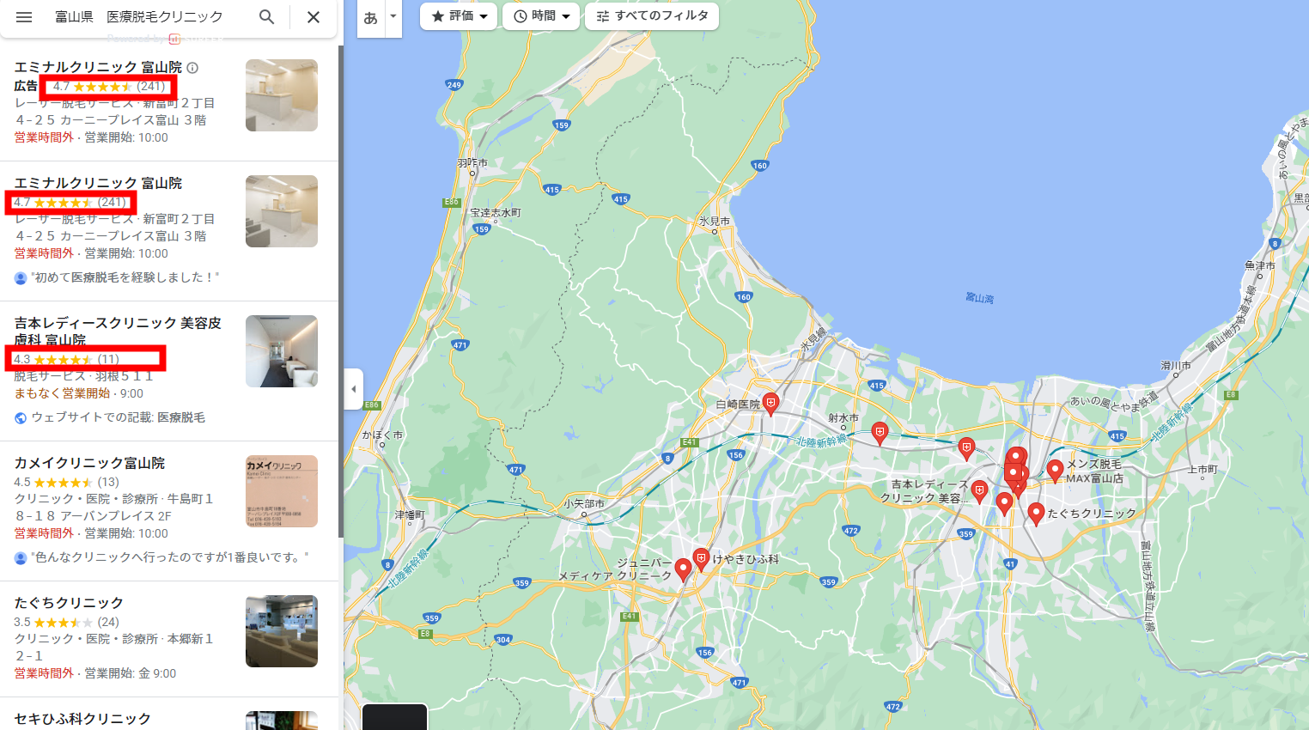Click the ウェブサイトでの記載: 医療脱毛 text

(119, 417)
